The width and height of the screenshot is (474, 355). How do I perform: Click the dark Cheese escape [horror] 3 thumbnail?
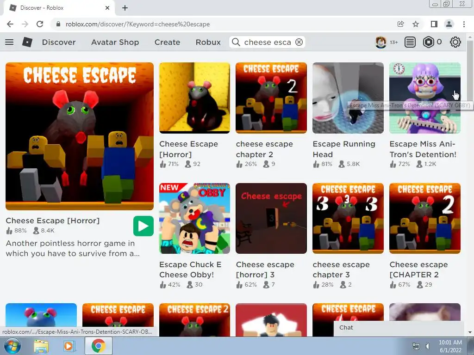[x=271, y=218]
